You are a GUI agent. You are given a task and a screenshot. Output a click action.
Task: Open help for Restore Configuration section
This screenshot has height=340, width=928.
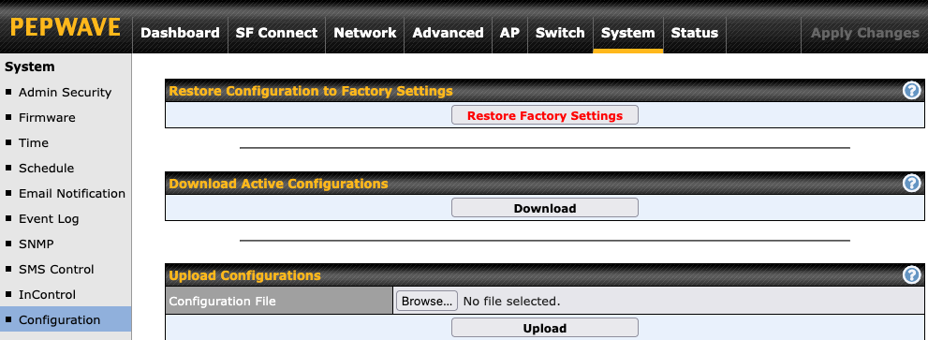912,91
